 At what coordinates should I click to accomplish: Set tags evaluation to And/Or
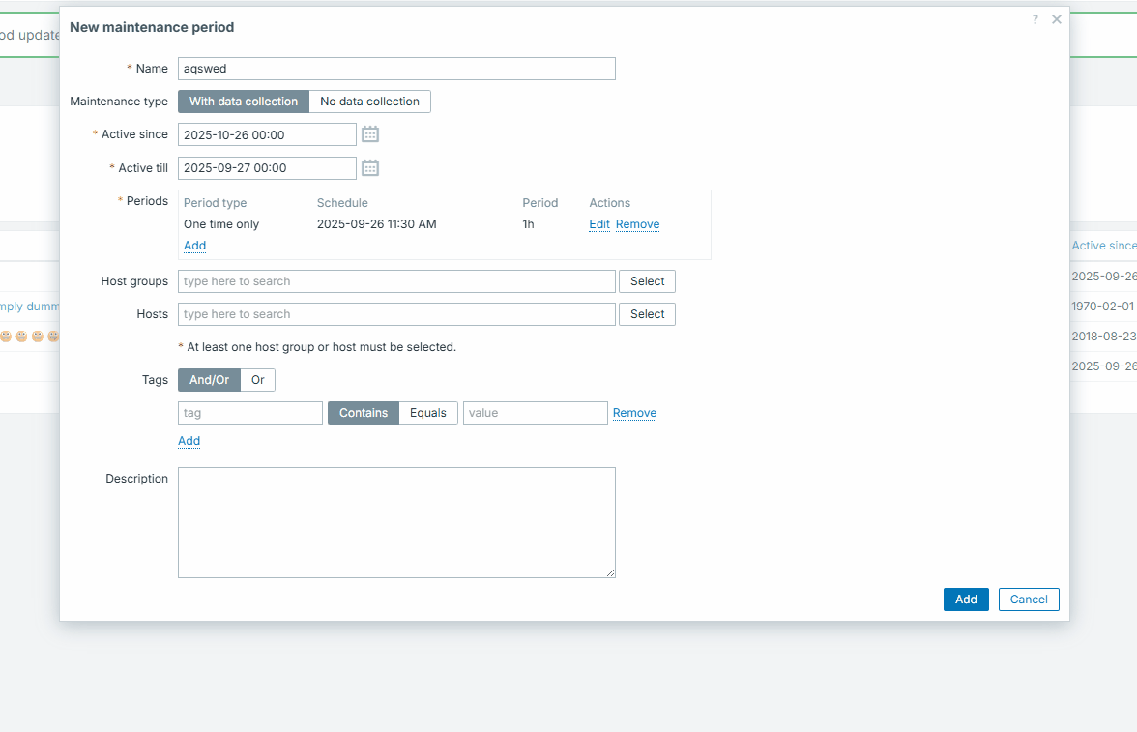(x=209, y=380)
